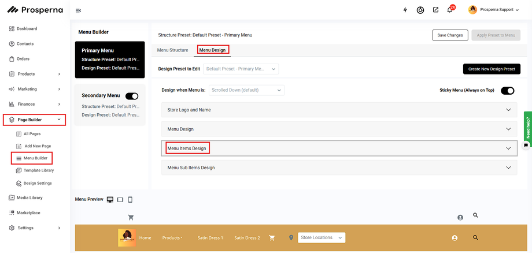Toggle the Secondary Menu switch
The image size is (532, 253).
132,96
